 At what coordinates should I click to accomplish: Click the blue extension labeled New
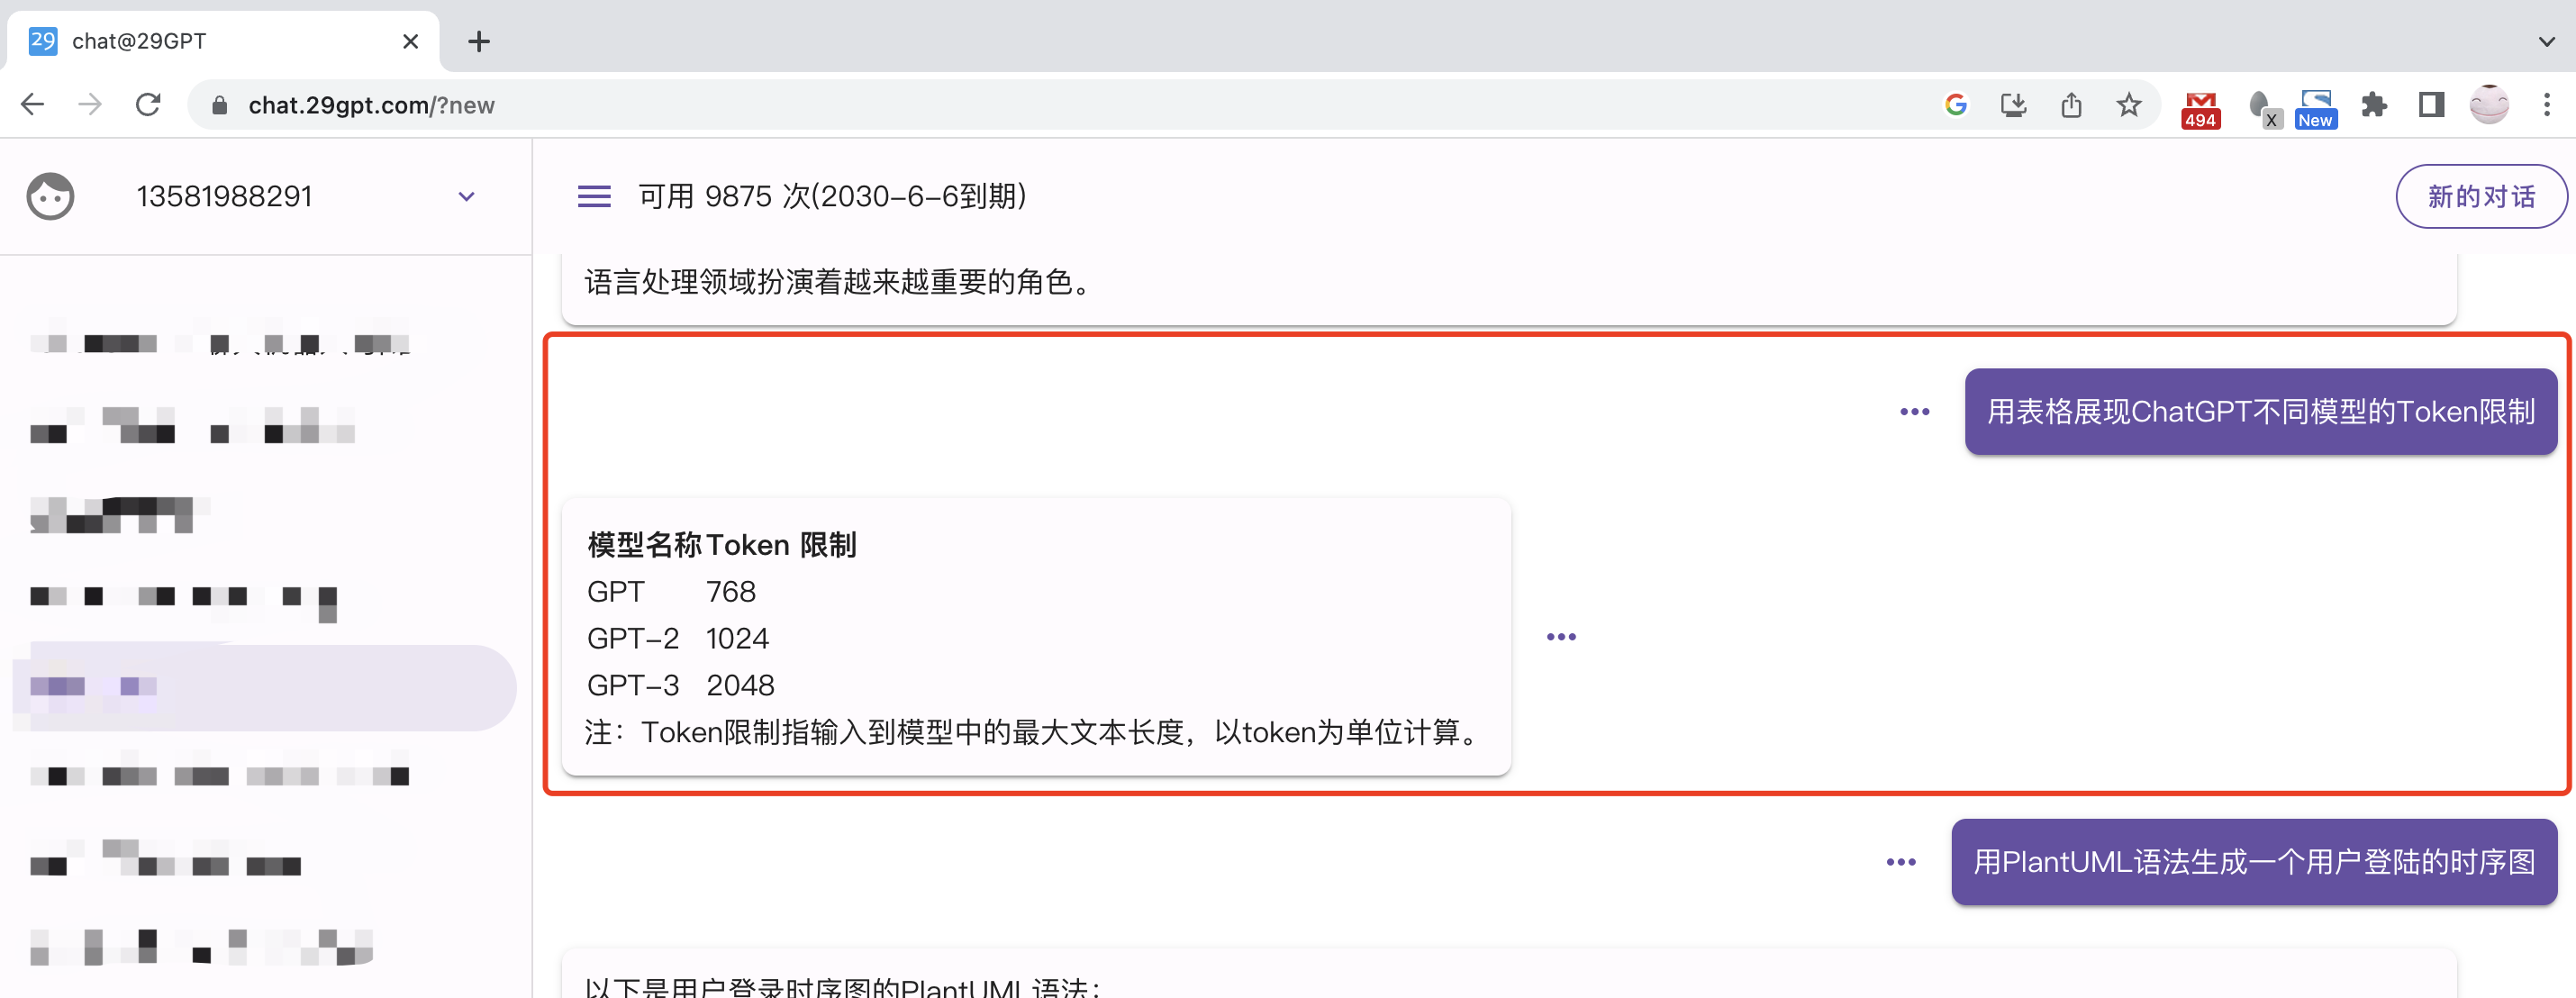click(x=2315, y=108)
